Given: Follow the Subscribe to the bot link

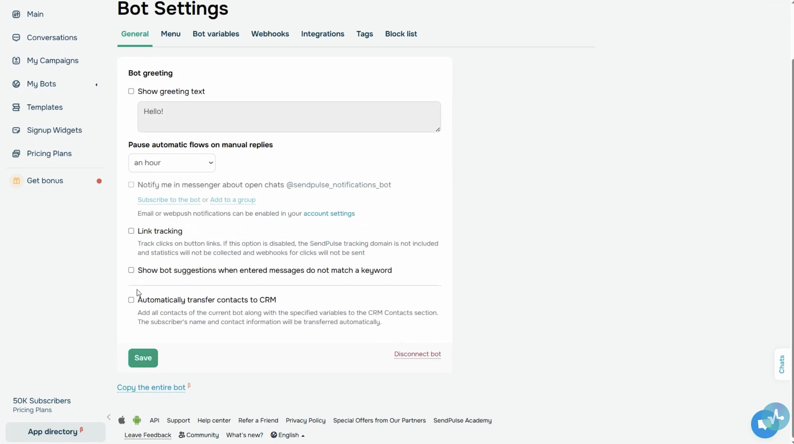Looking at the screenshot, I should [x=169, y=200].
